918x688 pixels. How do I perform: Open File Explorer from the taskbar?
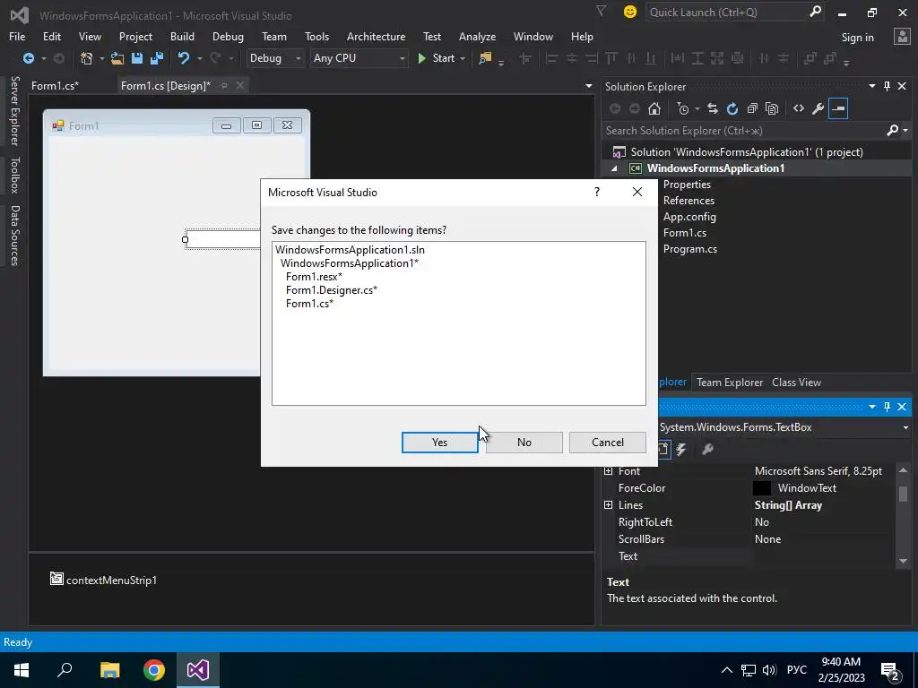tap(109, 670)
